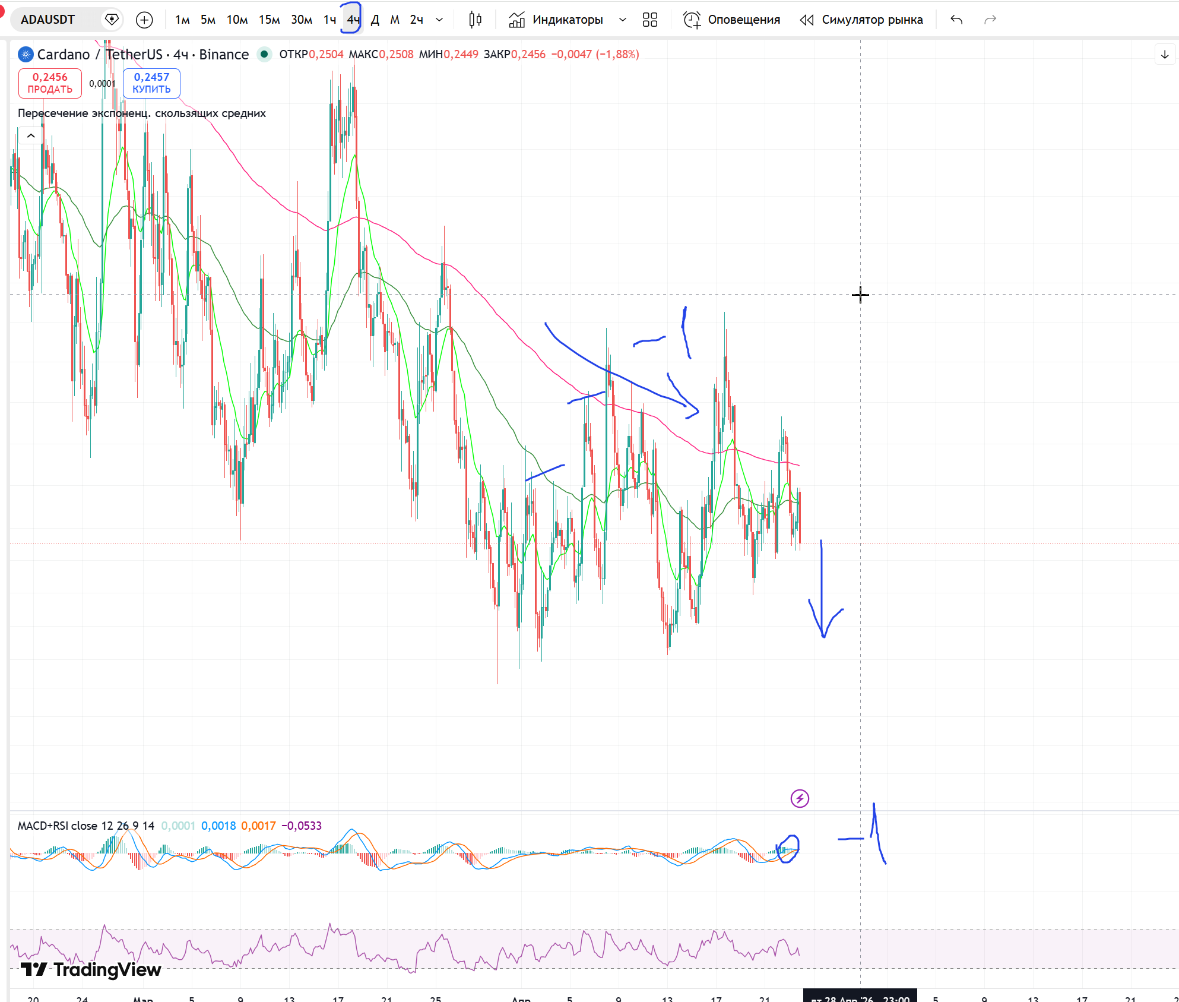Click the add symbol plus icon
This screenshot has height=1002, width=1179.
(144, 20)
